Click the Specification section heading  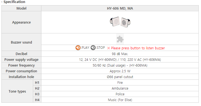[x=13, y=2]
